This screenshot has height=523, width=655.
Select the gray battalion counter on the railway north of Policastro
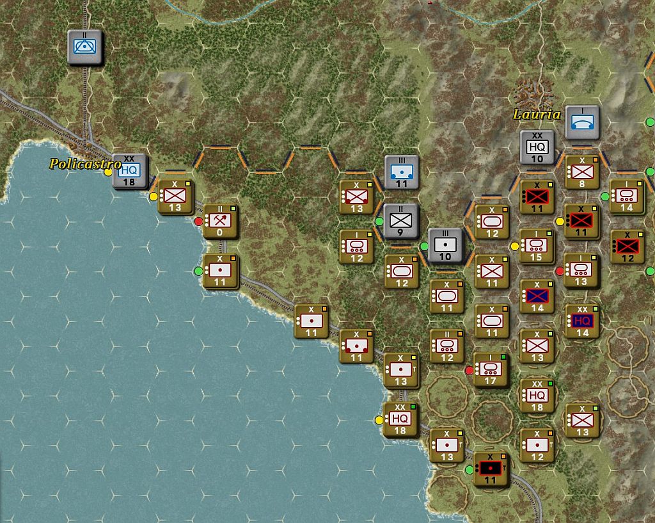85,46
